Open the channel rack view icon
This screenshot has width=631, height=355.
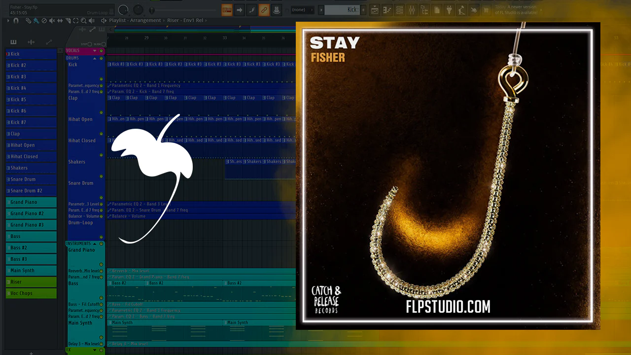coord(399,9)
